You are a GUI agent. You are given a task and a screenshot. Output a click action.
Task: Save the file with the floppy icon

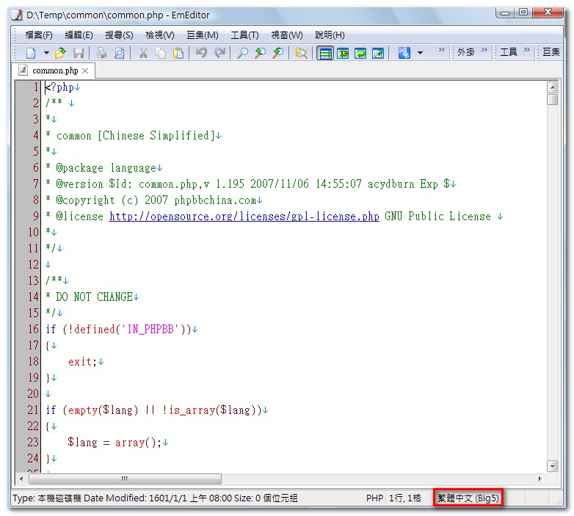[x=79, y=53]
